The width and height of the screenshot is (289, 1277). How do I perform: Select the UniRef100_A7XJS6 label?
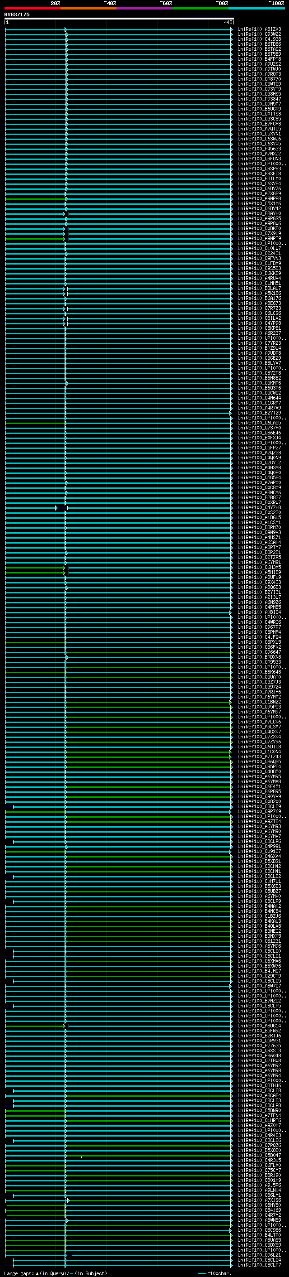pos(259,1200)
